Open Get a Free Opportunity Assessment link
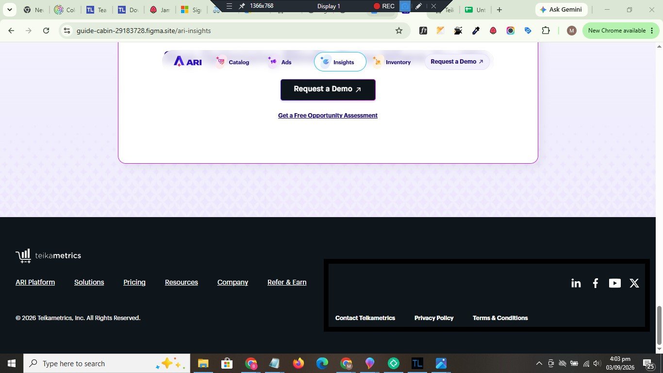The width and height of the screenshot is (663, 373). (328, 116)
